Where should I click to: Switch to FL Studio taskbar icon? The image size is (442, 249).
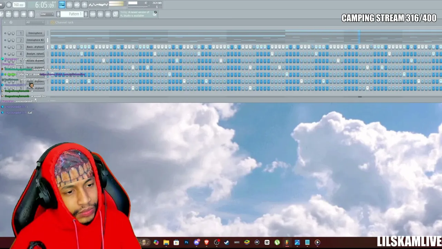[x=287, y=242]
